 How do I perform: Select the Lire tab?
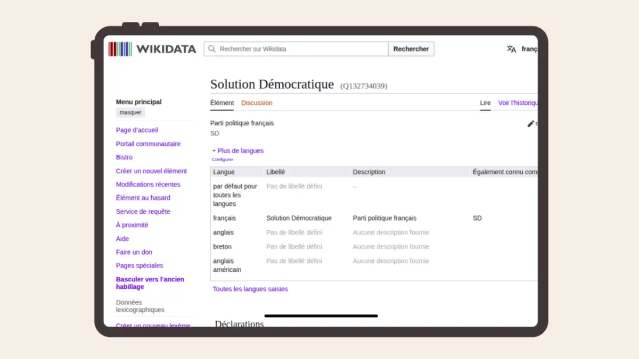pyautogui.click(x=486, y=103)
